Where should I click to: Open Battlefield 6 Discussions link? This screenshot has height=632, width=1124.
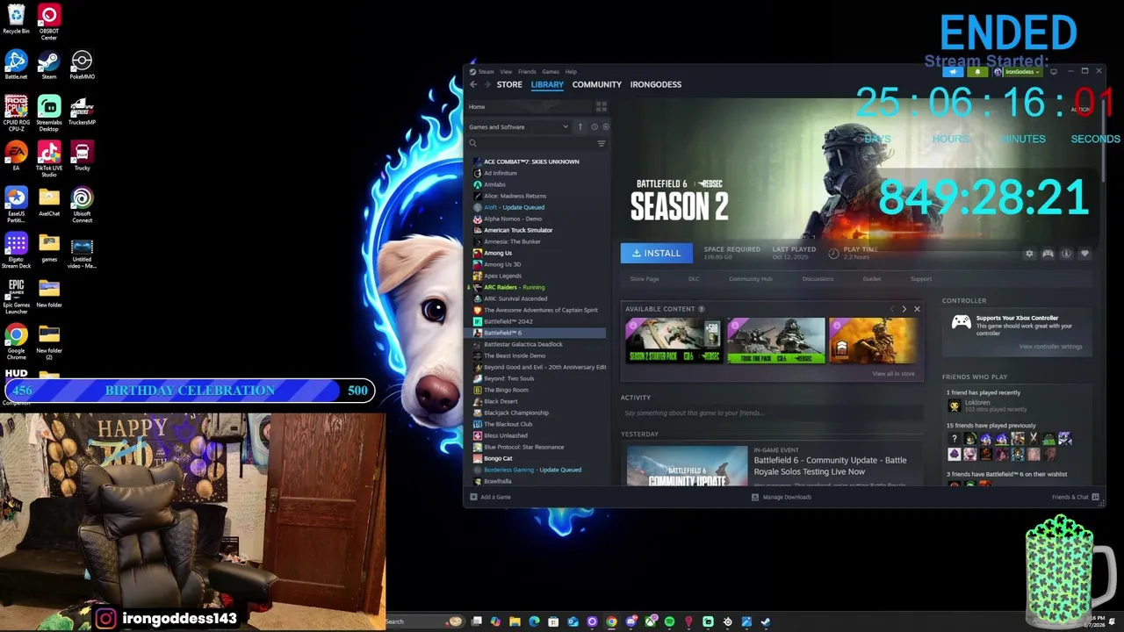[x=818, y=279]
